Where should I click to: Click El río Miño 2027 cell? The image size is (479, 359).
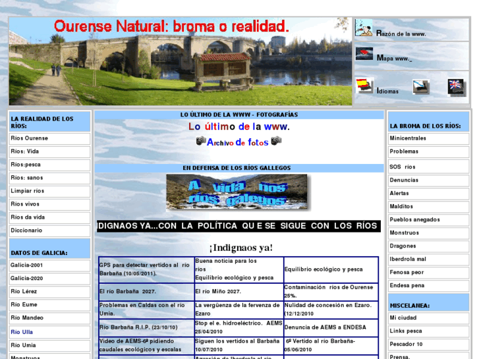tap(239, 292)
